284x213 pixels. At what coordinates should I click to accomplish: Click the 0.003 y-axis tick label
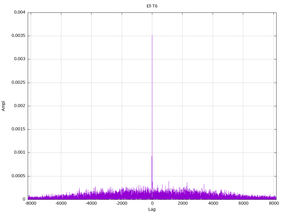(x=19, y=59)
